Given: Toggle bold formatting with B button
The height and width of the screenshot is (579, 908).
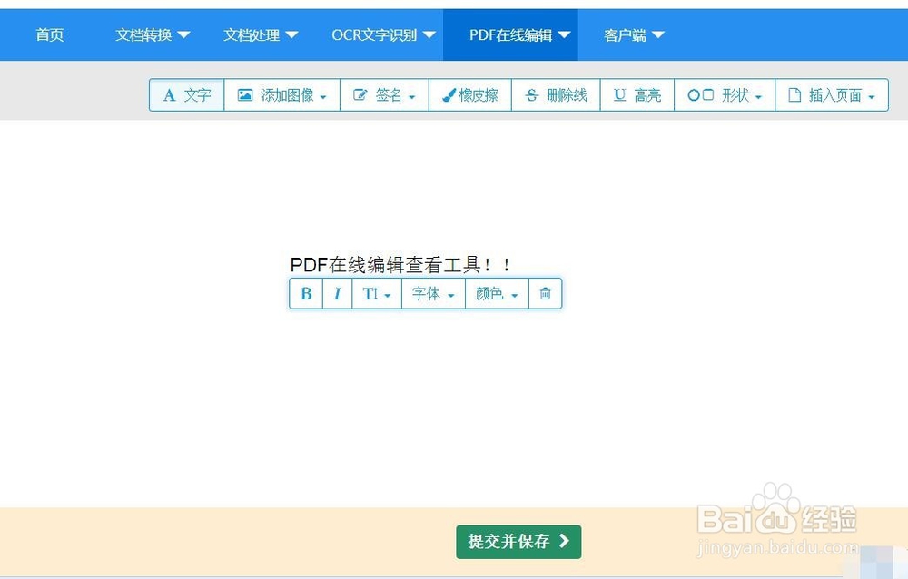Looking at the screenshot, I should tap(306, 293).
